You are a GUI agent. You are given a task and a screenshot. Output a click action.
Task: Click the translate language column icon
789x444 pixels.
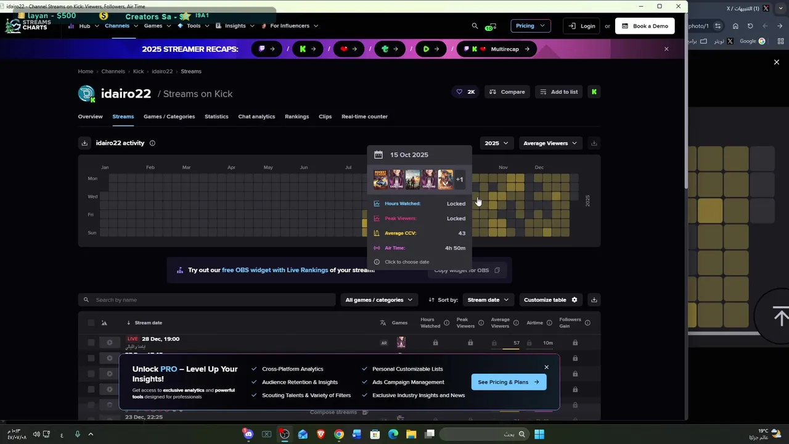pyautogui.click(x=383, y=323)
